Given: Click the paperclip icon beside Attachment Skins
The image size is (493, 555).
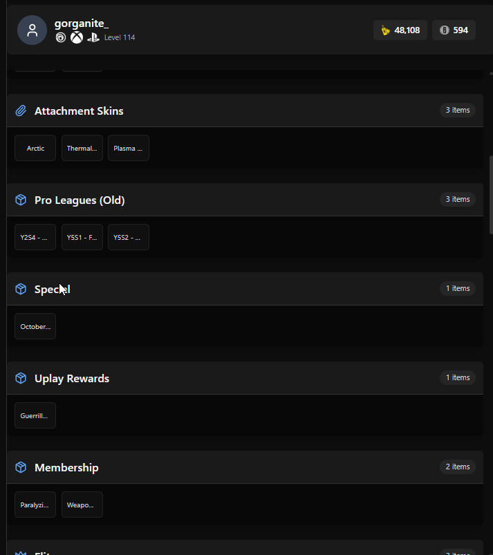Looking at the screenshot, I should 21,111.
